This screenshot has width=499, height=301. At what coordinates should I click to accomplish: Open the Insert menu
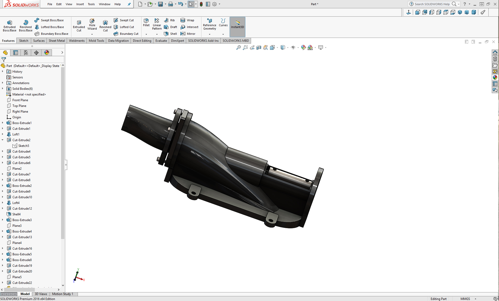pyautogui.click(x=80, y=4)
